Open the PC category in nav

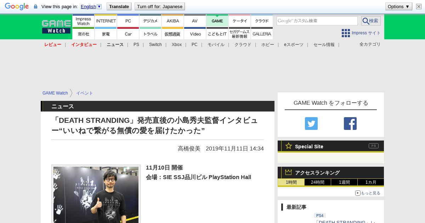(194, 45)
